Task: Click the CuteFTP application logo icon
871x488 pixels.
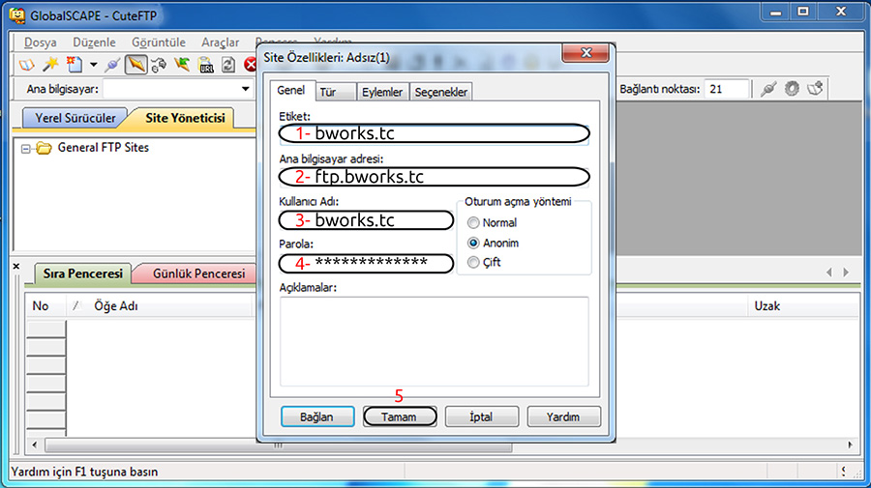Action: click(x=17, y=15)
